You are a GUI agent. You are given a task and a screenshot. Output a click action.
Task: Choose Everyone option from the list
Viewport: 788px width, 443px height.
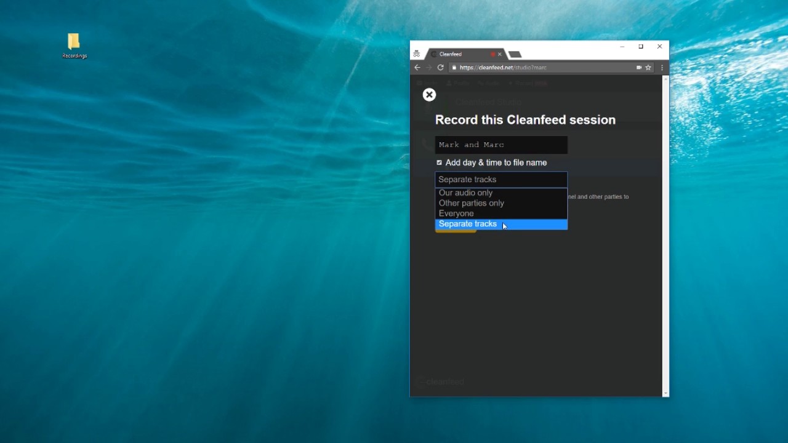501,214
